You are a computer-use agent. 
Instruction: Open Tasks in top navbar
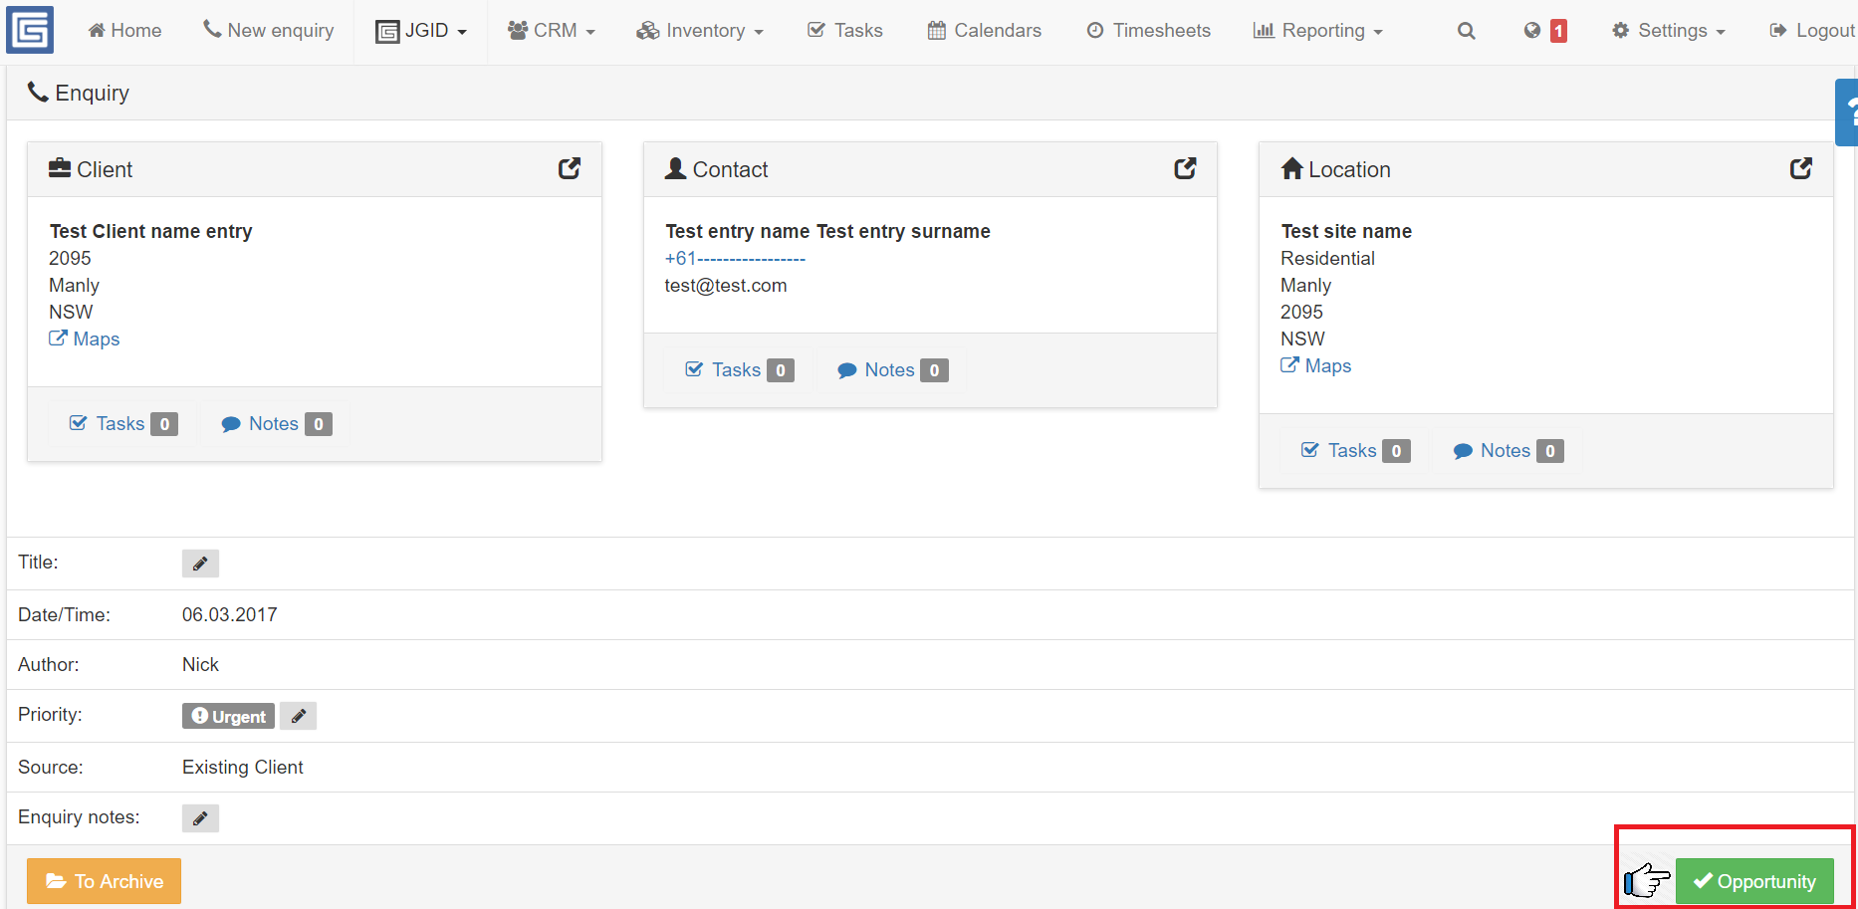(x=844, y=31)
